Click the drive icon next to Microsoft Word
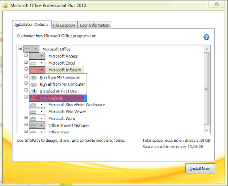 33,119
